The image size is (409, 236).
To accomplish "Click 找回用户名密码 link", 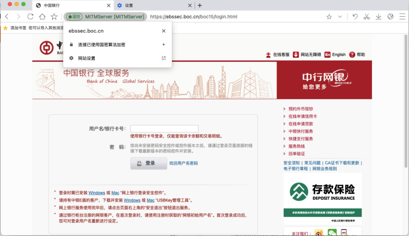I will (x=184, y=163).
